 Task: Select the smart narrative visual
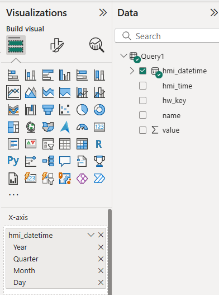(x=82, y=161)
